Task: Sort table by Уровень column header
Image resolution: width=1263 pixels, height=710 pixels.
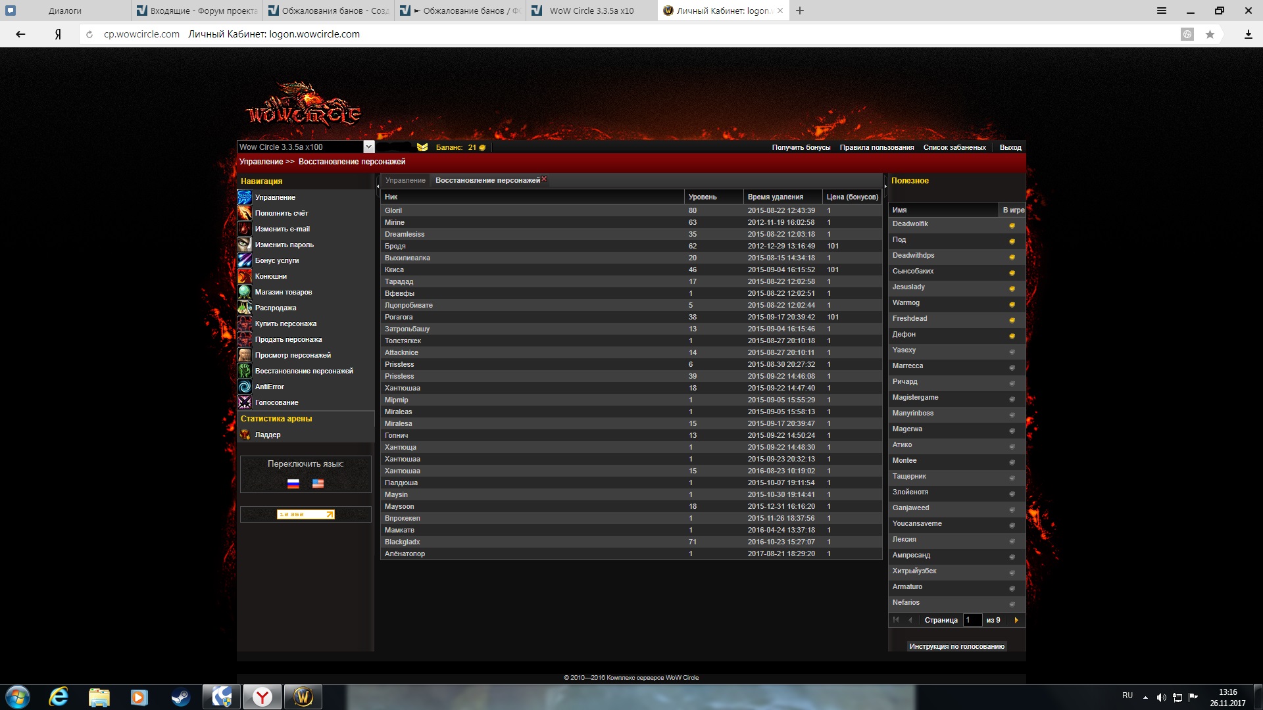Action: tap(703, 197)
